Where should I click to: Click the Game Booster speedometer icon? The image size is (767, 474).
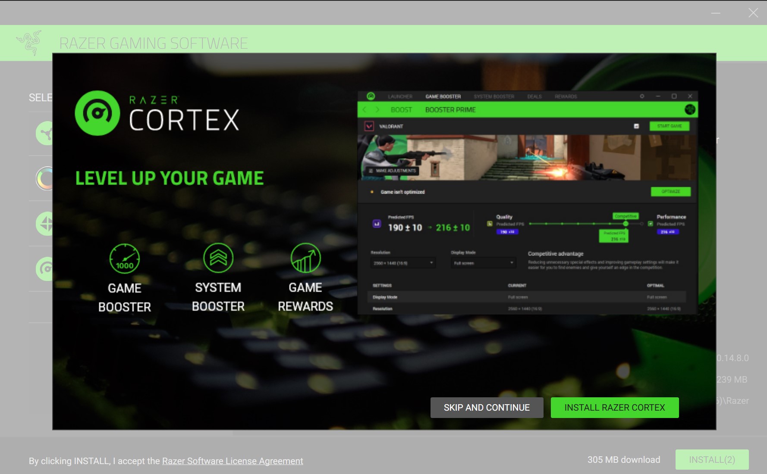[125, 259]
